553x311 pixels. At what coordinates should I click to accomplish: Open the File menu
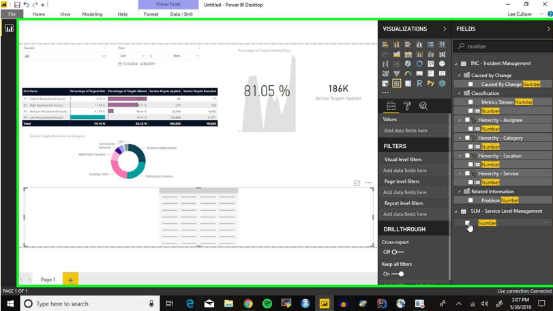pyautogui.click(x=12, y=14)
